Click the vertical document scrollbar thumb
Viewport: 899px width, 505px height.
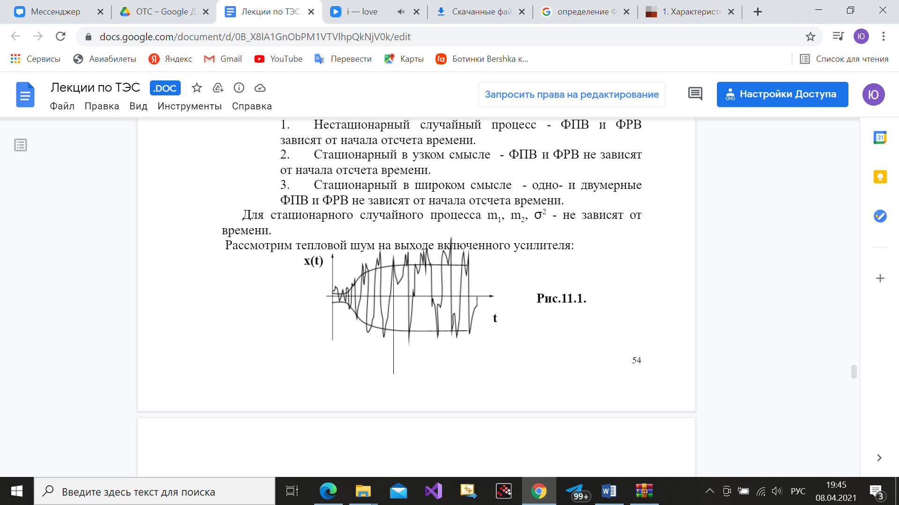(854, 372)
